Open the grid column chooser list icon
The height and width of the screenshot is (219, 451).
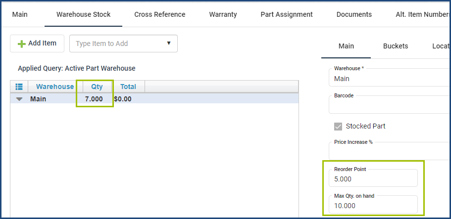tap(19, 87)
